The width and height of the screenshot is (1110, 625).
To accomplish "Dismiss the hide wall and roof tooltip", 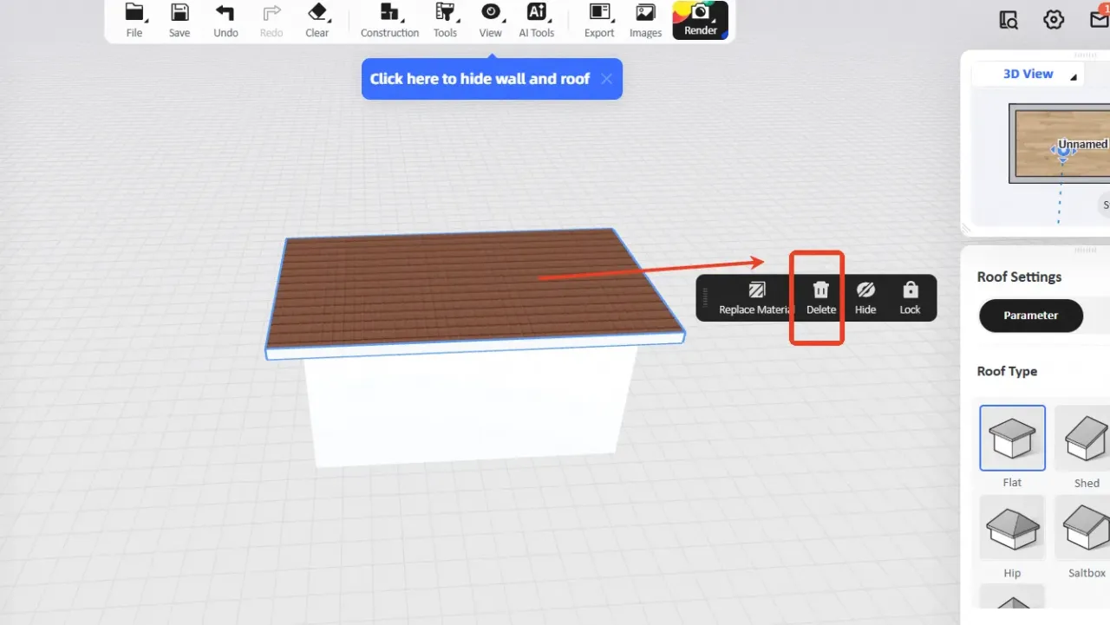I will pyautogui.click(x=606, y=79).
